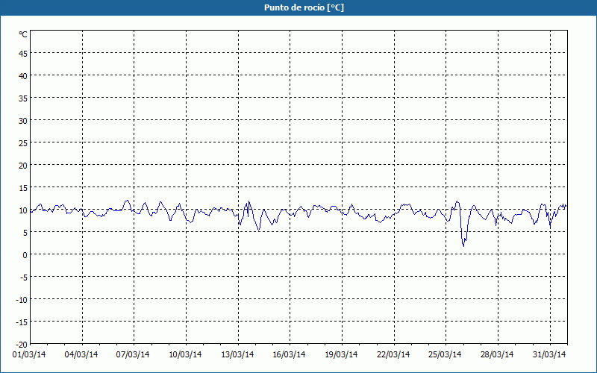Viewport: 597px width, 373px height.
Task: Click the -5 value on the y-axis
Action: (24, 278)
